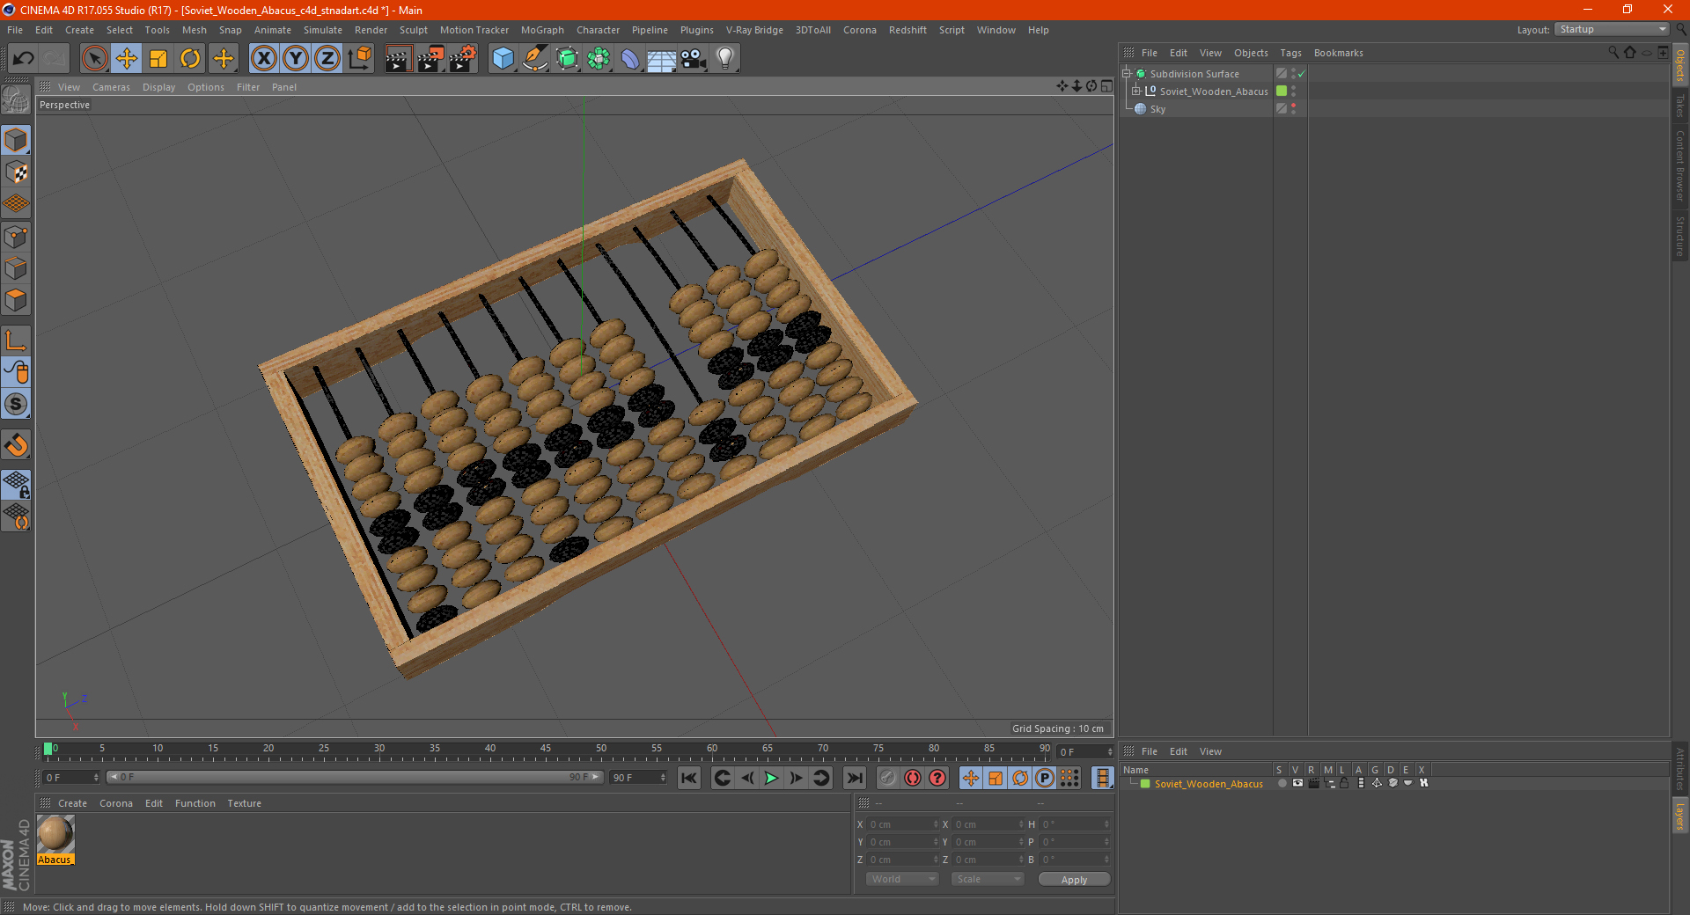This screenshot has width=1690, height=915.
Task: Toggle Y axis lock
Action: [x=296, y=59]
